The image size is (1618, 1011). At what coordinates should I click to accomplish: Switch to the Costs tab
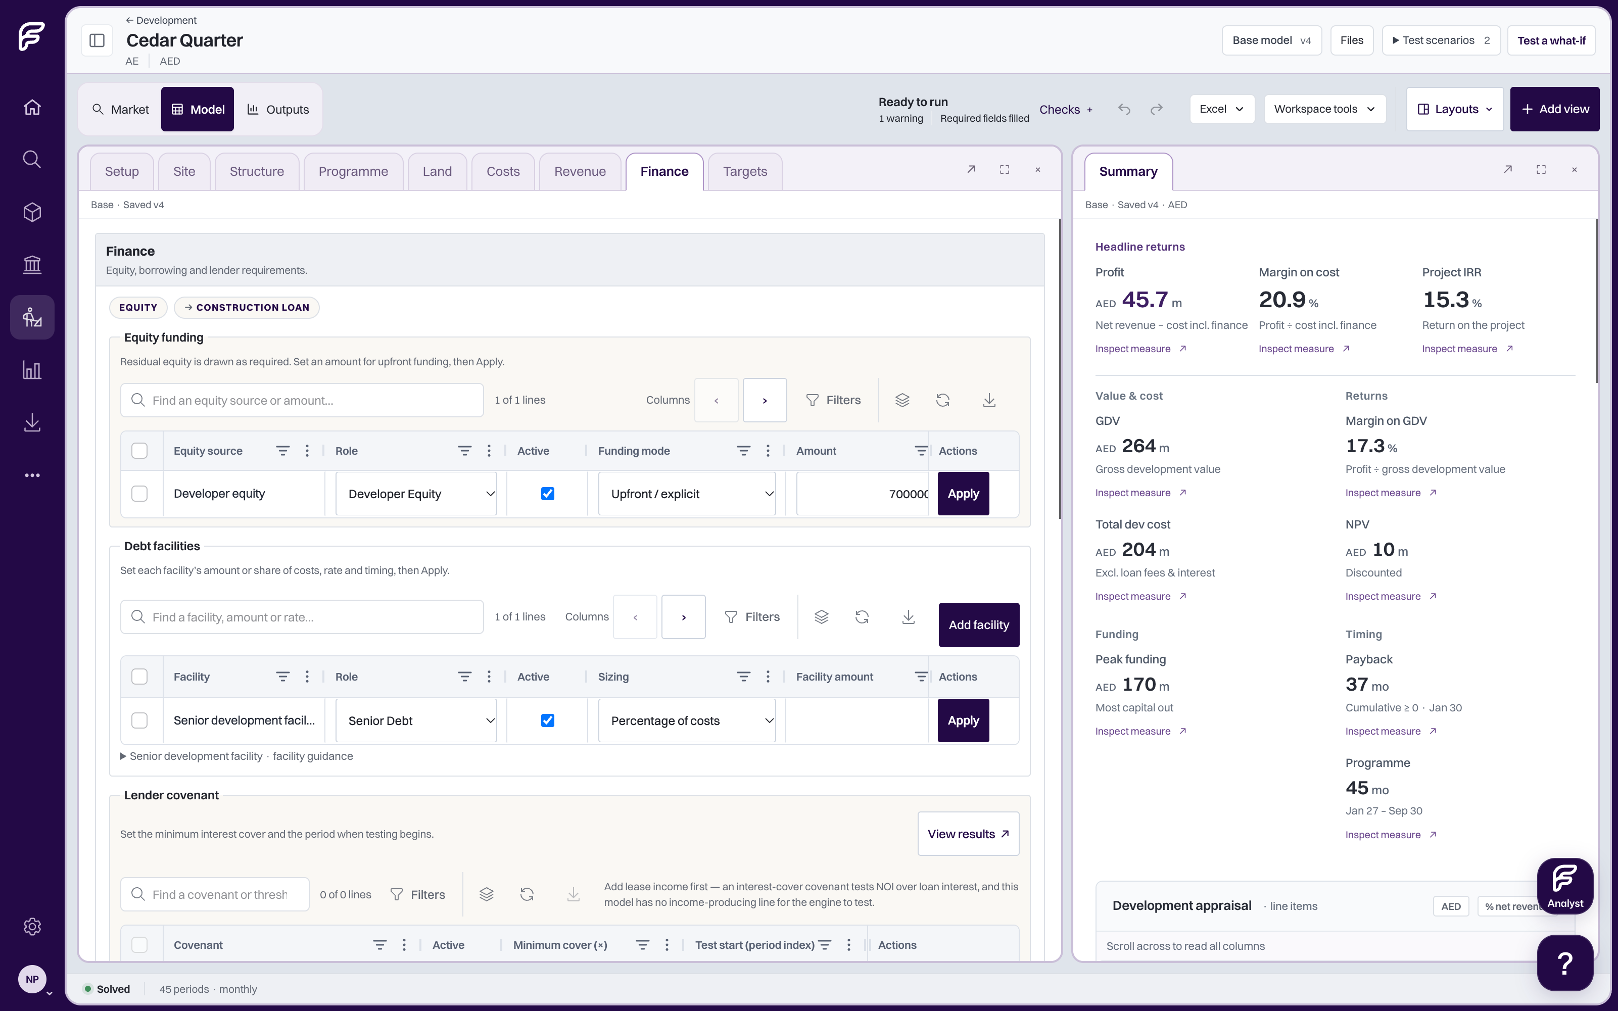[x=503, y=171]
